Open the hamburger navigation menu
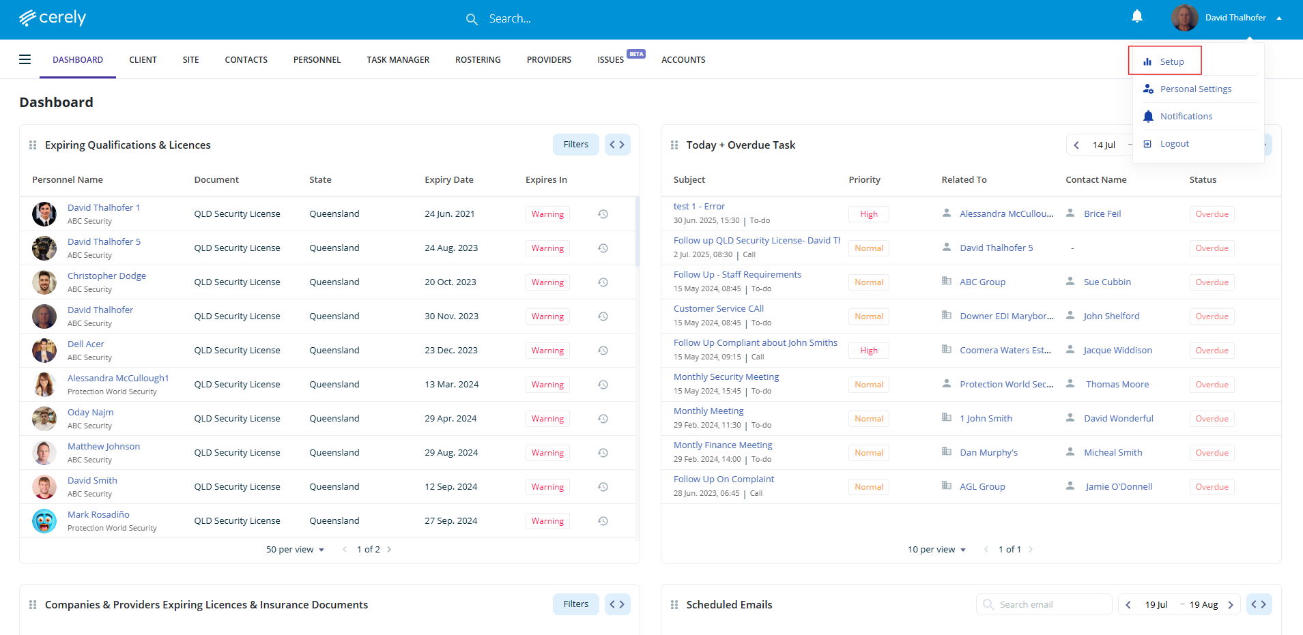The width and height of the screenshot is (1303, 635). pos(25,59)
